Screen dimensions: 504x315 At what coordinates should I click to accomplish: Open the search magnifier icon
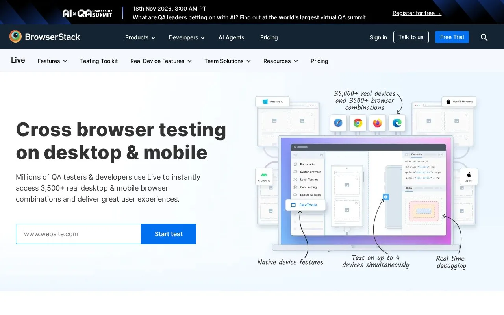tap(484, 37)
